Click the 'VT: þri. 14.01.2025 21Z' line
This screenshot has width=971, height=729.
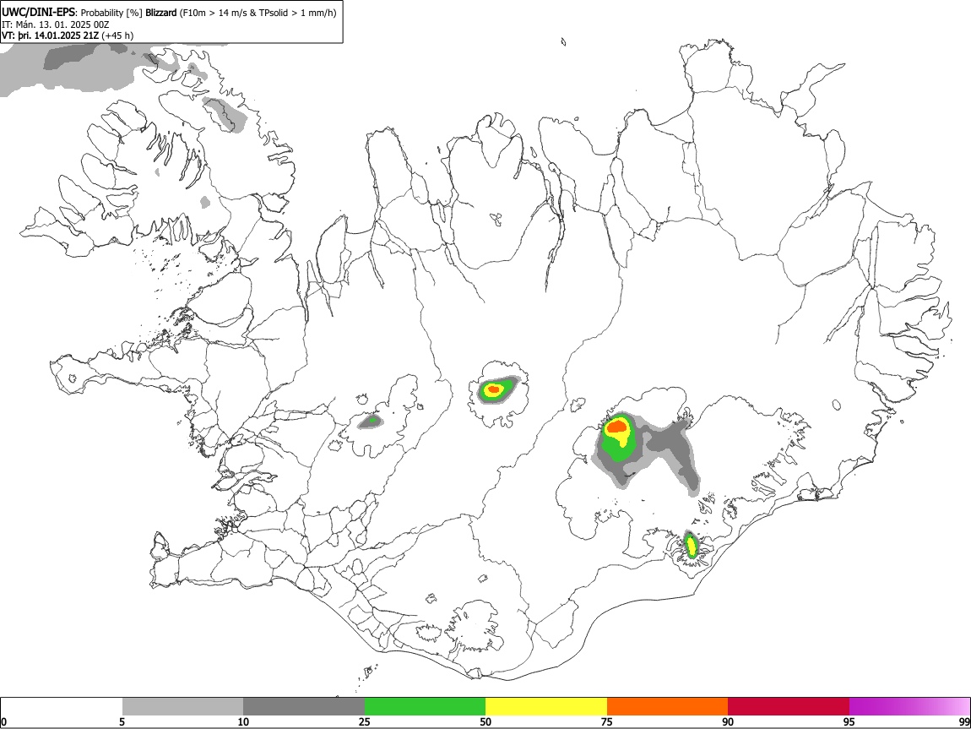50,35
